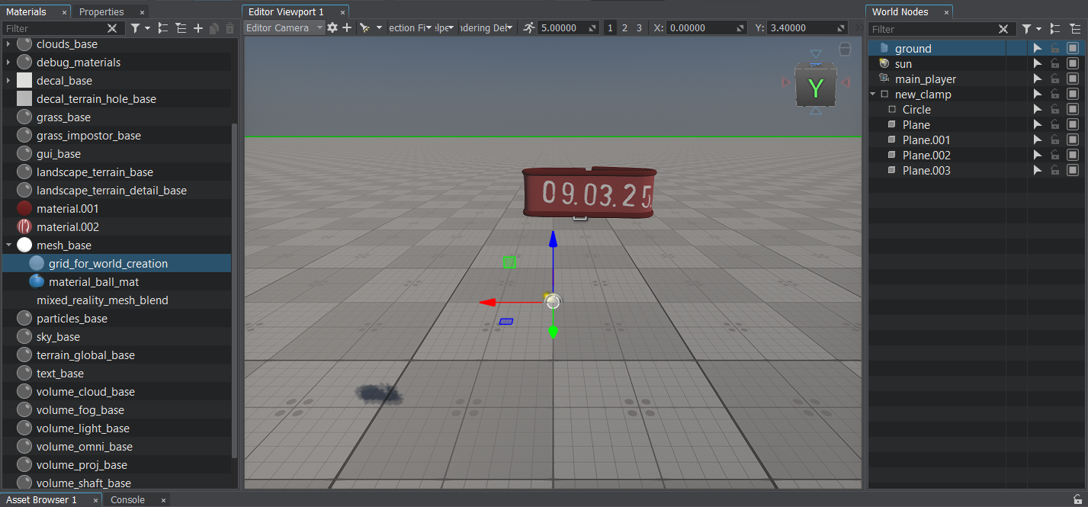Toggle the enabled checkbox for Plane.002
1088x507 pixels.
pos(1072,155)
